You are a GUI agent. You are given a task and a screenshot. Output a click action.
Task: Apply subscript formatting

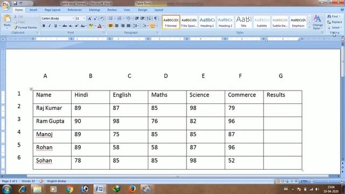tap(71, 26)
